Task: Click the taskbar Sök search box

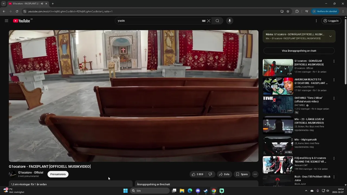Action: pyautogui.click(x=150, y=191)
